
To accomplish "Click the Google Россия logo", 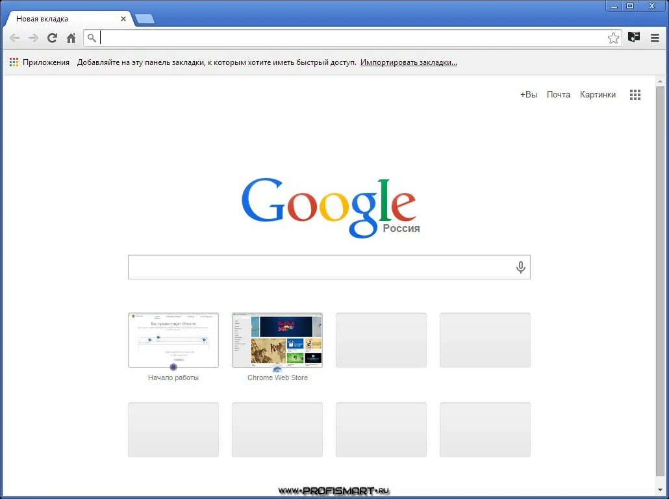I will [x=330, y=208].
